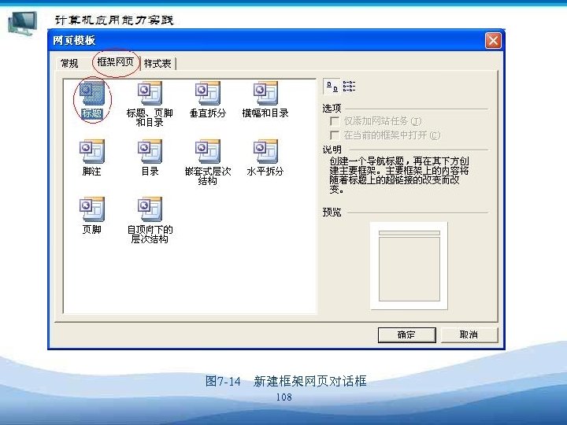This screenshot has height=425, width=567.
Task: Click the 确定 button
Action: coord(407,335)
